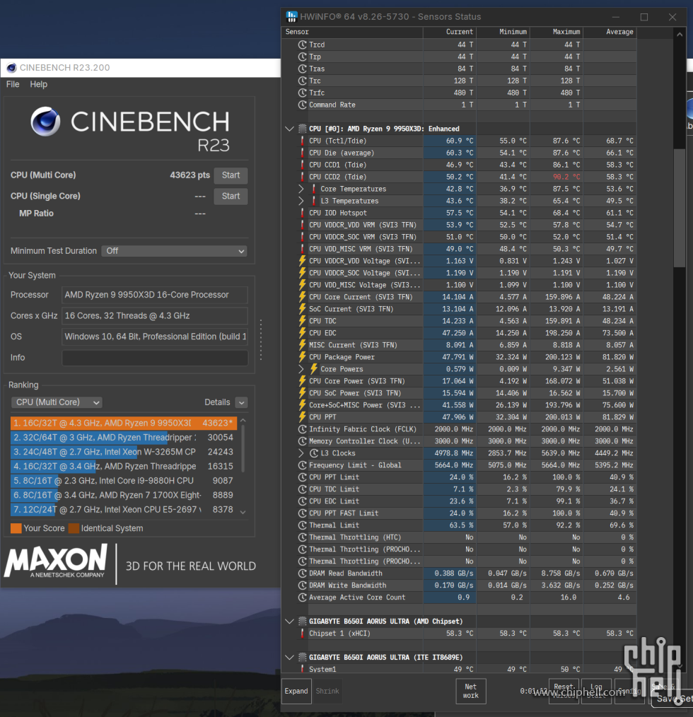The width and height of the screenshot is (693, 717).
Task: Click the clock icon beside CPU EDC Limit
Action: (x=302, y=501)
